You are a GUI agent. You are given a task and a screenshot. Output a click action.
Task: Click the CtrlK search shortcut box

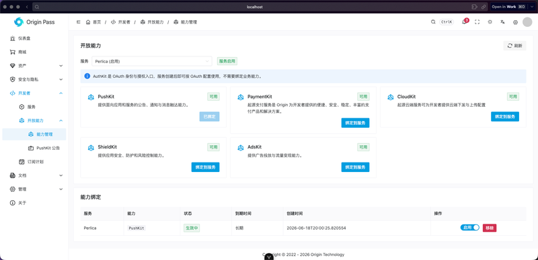(447, 22)
